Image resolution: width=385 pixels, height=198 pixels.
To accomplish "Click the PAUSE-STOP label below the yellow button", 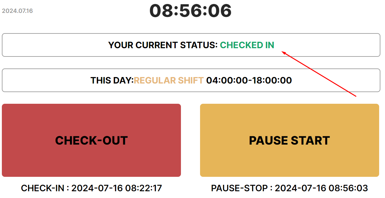I will click(x=240, y=188).
